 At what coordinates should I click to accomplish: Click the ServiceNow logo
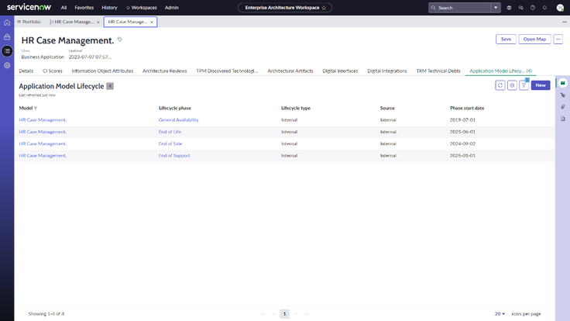coord(29,7)
